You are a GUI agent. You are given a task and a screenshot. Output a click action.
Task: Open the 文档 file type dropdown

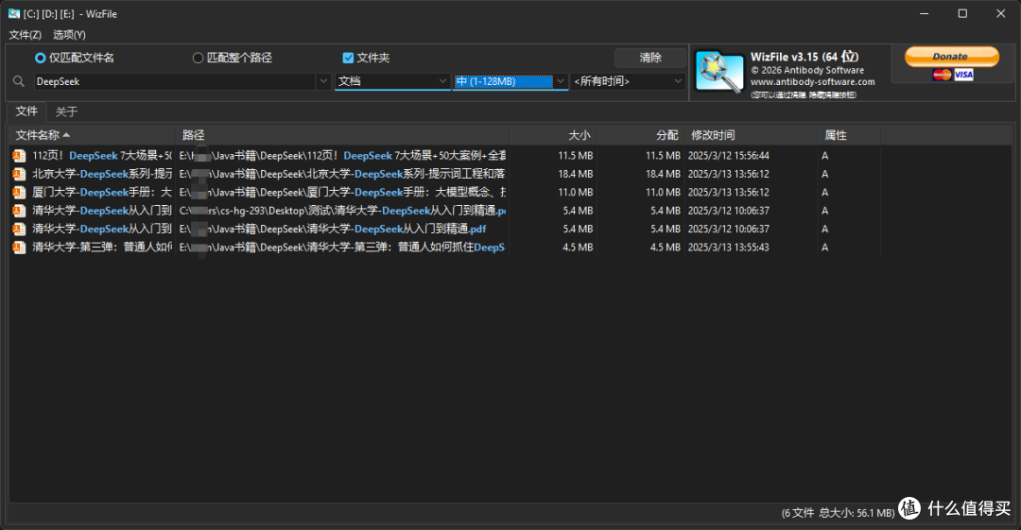pyautogui.click(x=392, y=81)
